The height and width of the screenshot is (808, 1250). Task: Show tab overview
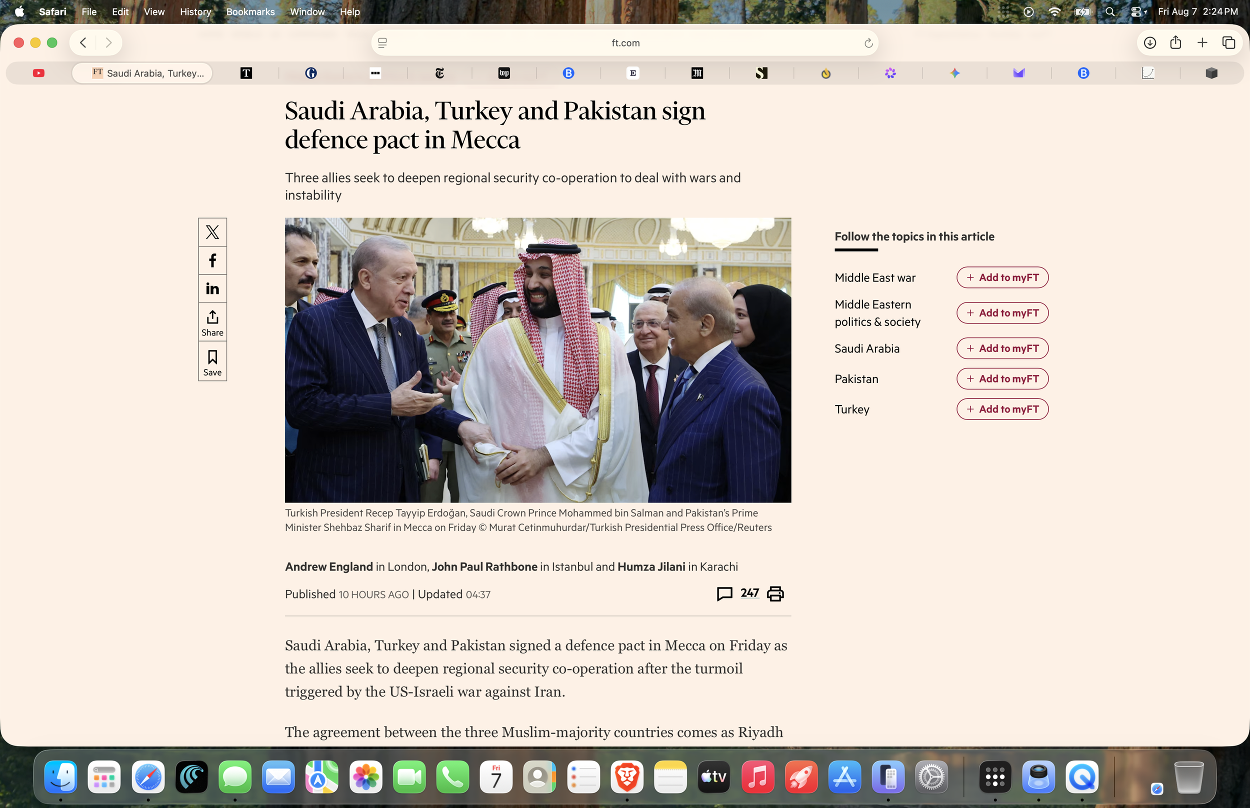pos(1228,43)
